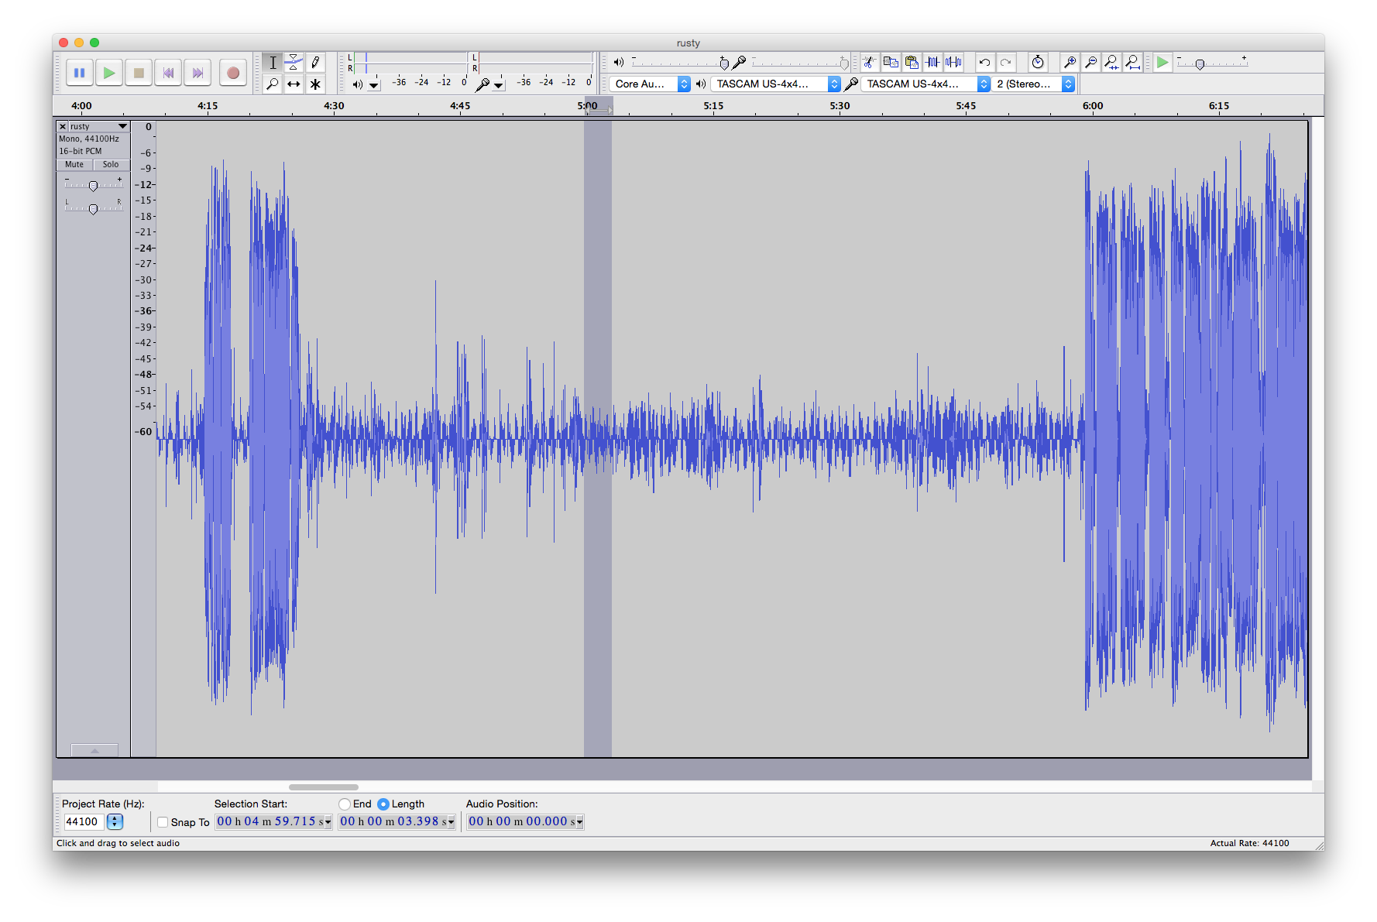The height and width of the screenshot is (922, 1377).
Task: Click the recording meter microphone icon
Action: coord(482,84)
